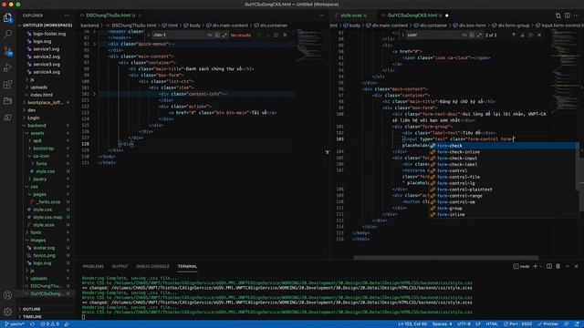Image resolution: width=584 pixels, height=328 pixels.
Task: Collapse the backend folder
Action: coord(36,126)
